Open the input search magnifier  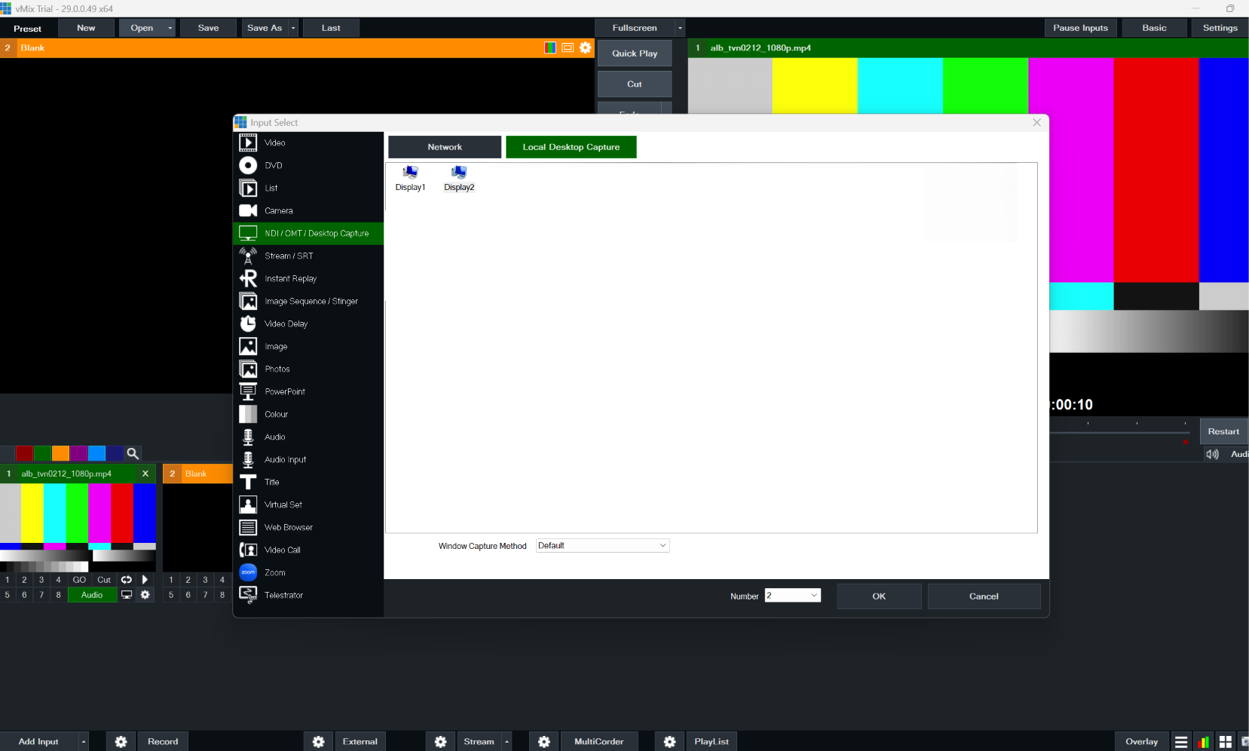coord(133,453)
